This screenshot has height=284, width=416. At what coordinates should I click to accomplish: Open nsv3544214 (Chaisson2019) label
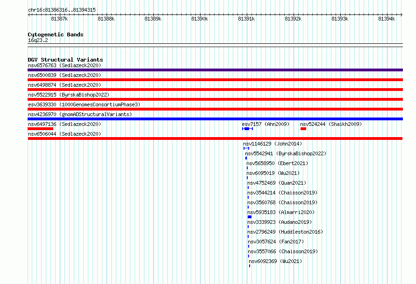click(x=282, y=193)
